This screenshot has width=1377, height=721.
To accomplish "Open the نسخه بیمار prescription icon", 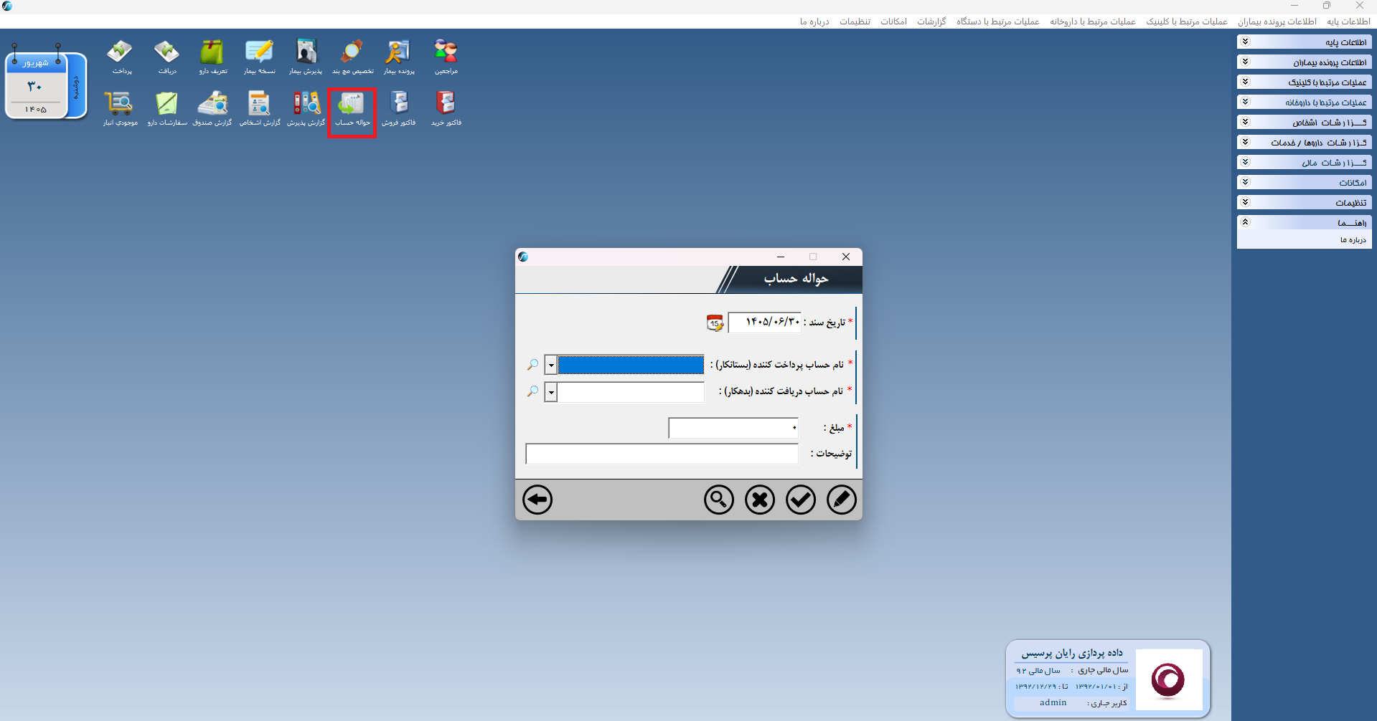I will (x=259, y=57).
